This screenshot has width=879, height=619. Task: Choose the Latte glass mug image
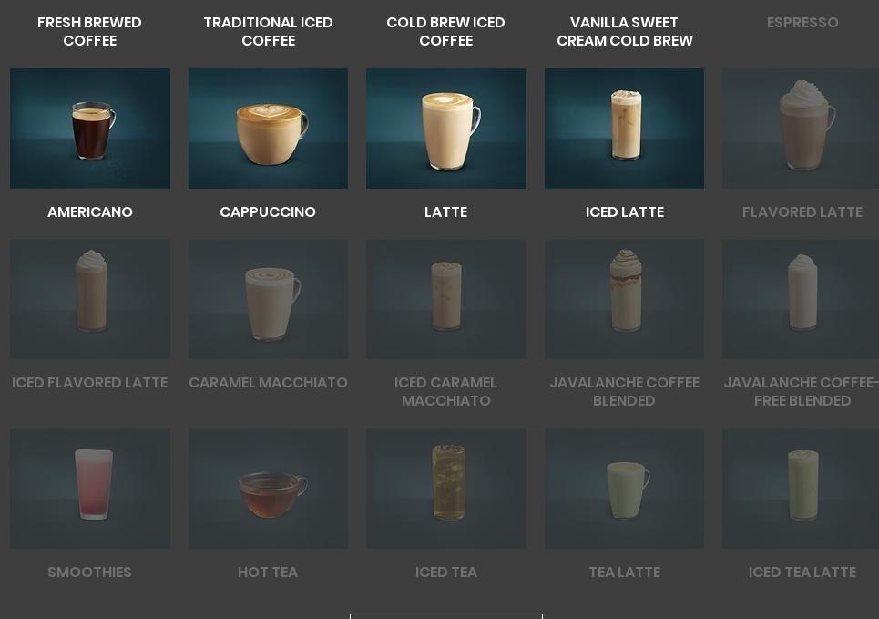(x=446, y=129)
